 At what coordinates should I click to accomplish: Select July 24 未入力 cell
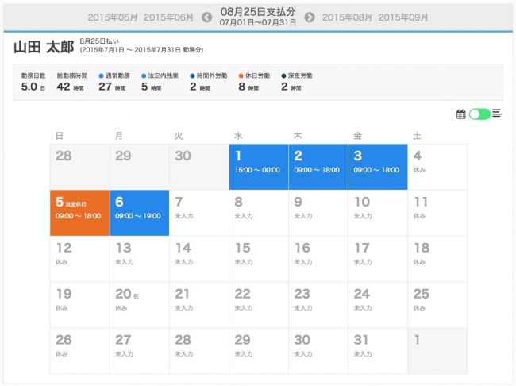(378, 305)
